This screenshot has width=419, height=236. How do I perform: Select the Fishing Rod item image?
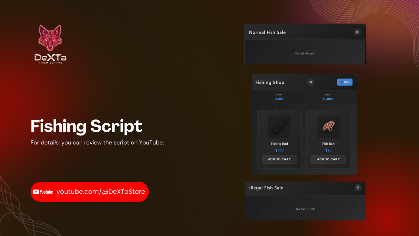click(279, 127)
